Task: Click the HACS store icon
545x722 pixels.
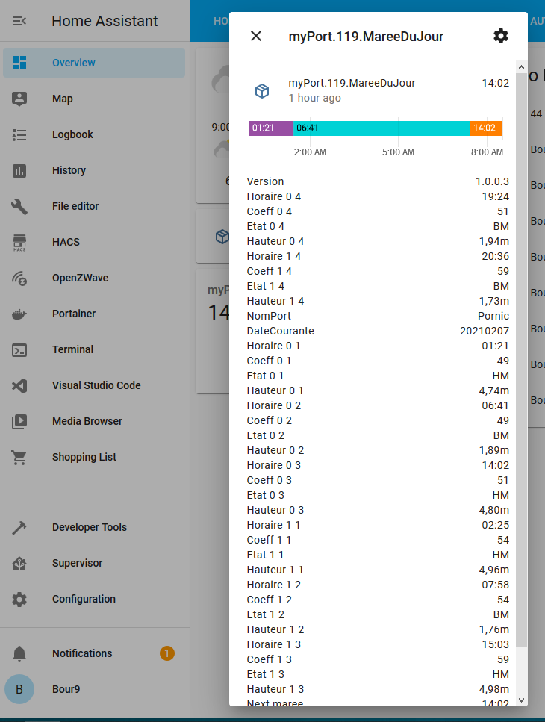Action: tap(19, 242)
